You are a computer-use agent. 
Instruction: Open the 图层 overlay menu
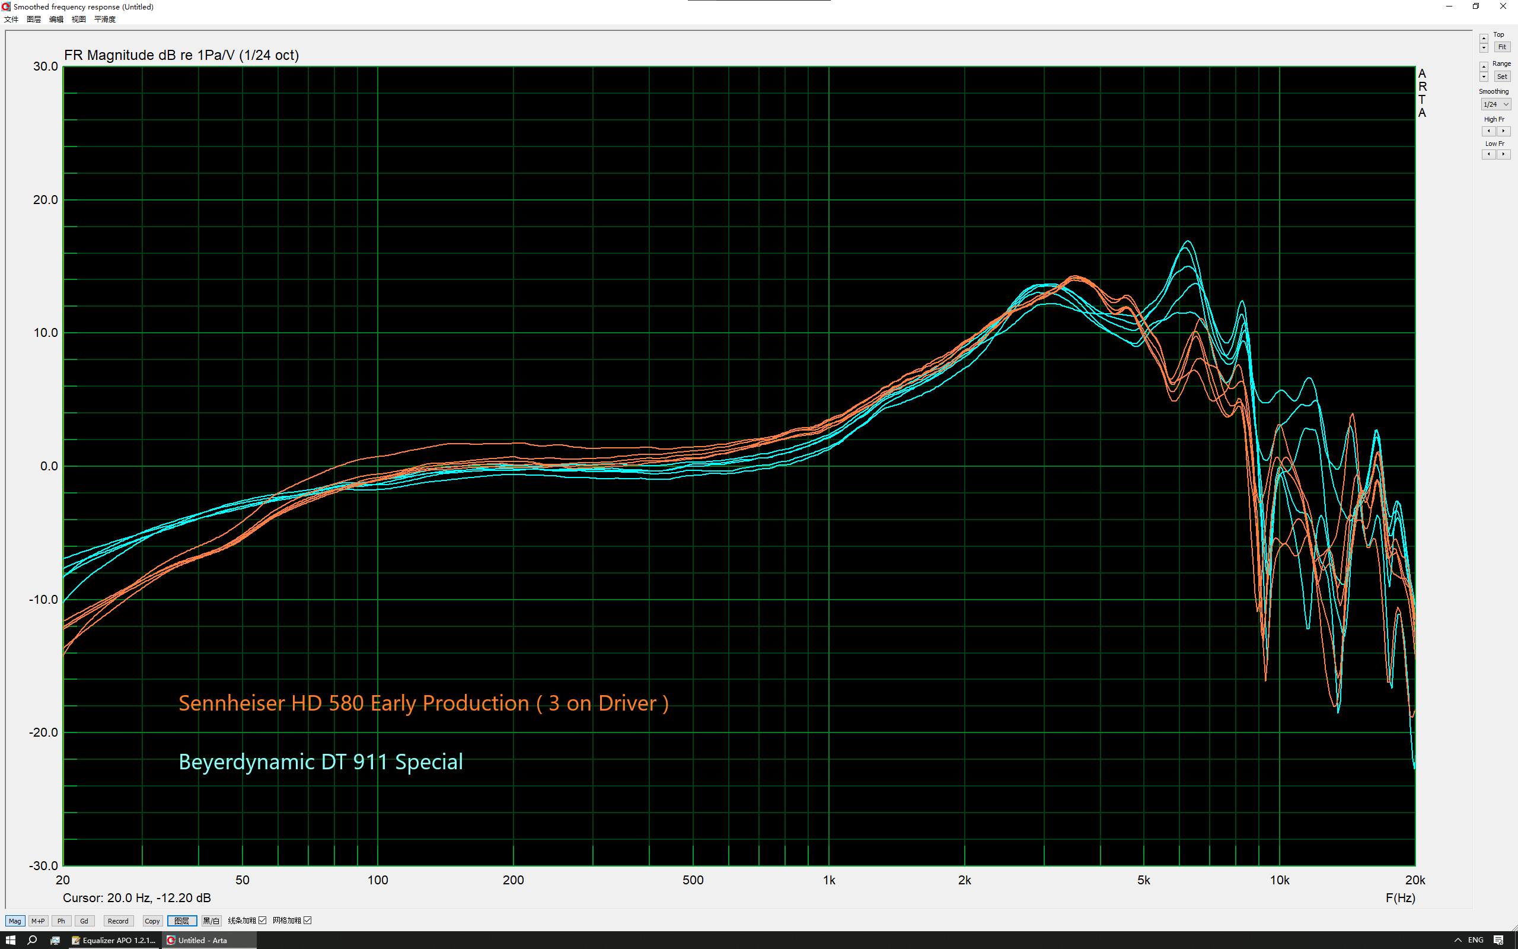click(x=34, y=20)
